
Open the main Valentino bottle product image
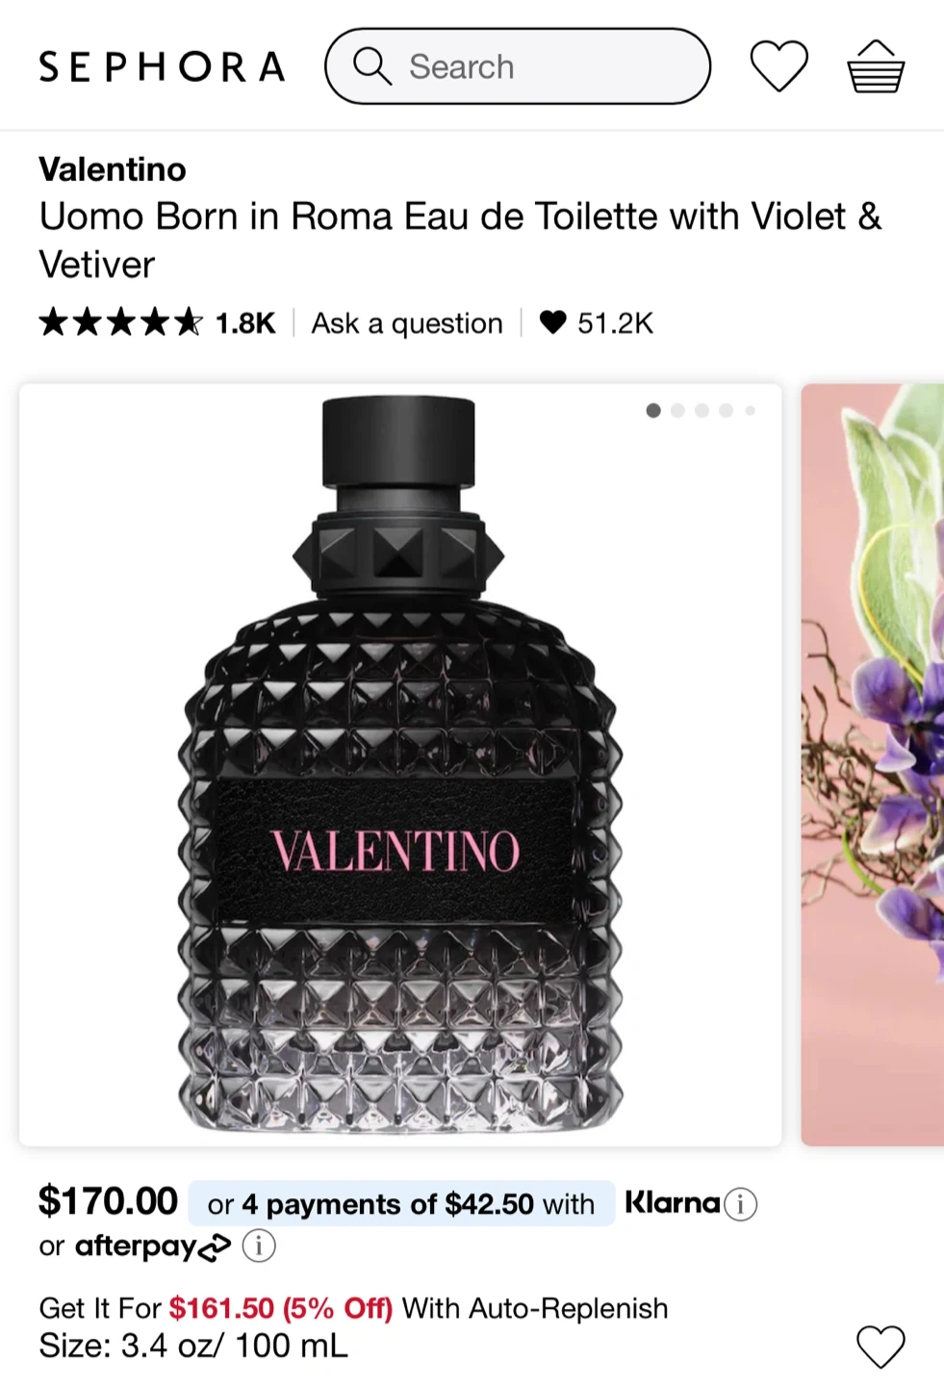(x=400, y=765)
